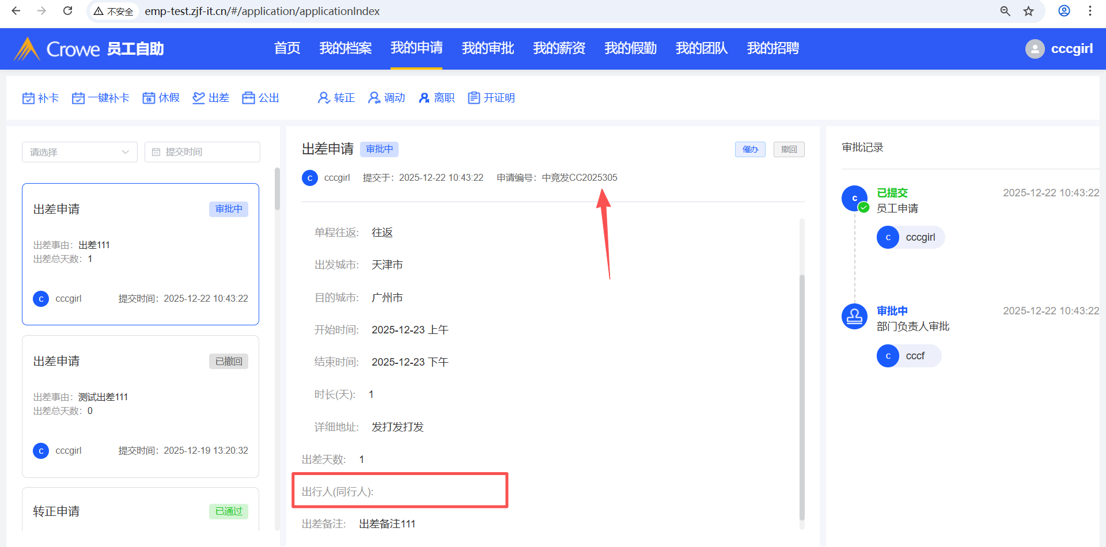Click the 广州市 destination value
The width and height of the screenshot is (1106, 547).
pyautogui.click(x=387, y=298)
